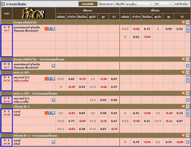The height and width of the screenshot is (147, 191).
Task: Click live TV icon for Levante match
Action: pyautogui.click(x=46, y=79)
